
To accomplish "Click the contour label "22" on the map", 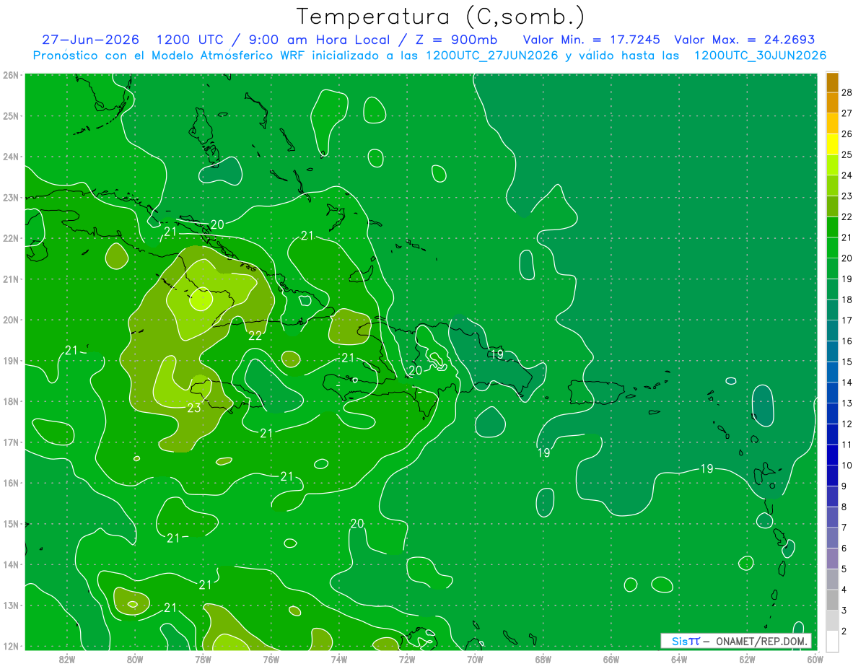I will click(255, 336).
